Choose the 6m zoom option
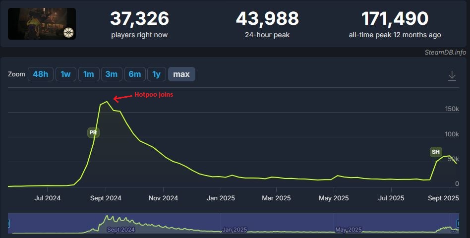The image size is (470, 238). [x=135, y=74]
